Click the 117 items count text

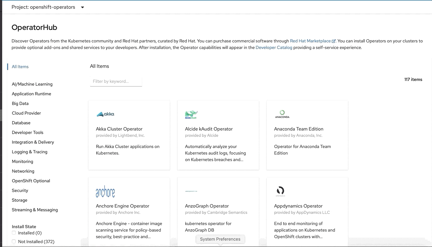[413, 80]
